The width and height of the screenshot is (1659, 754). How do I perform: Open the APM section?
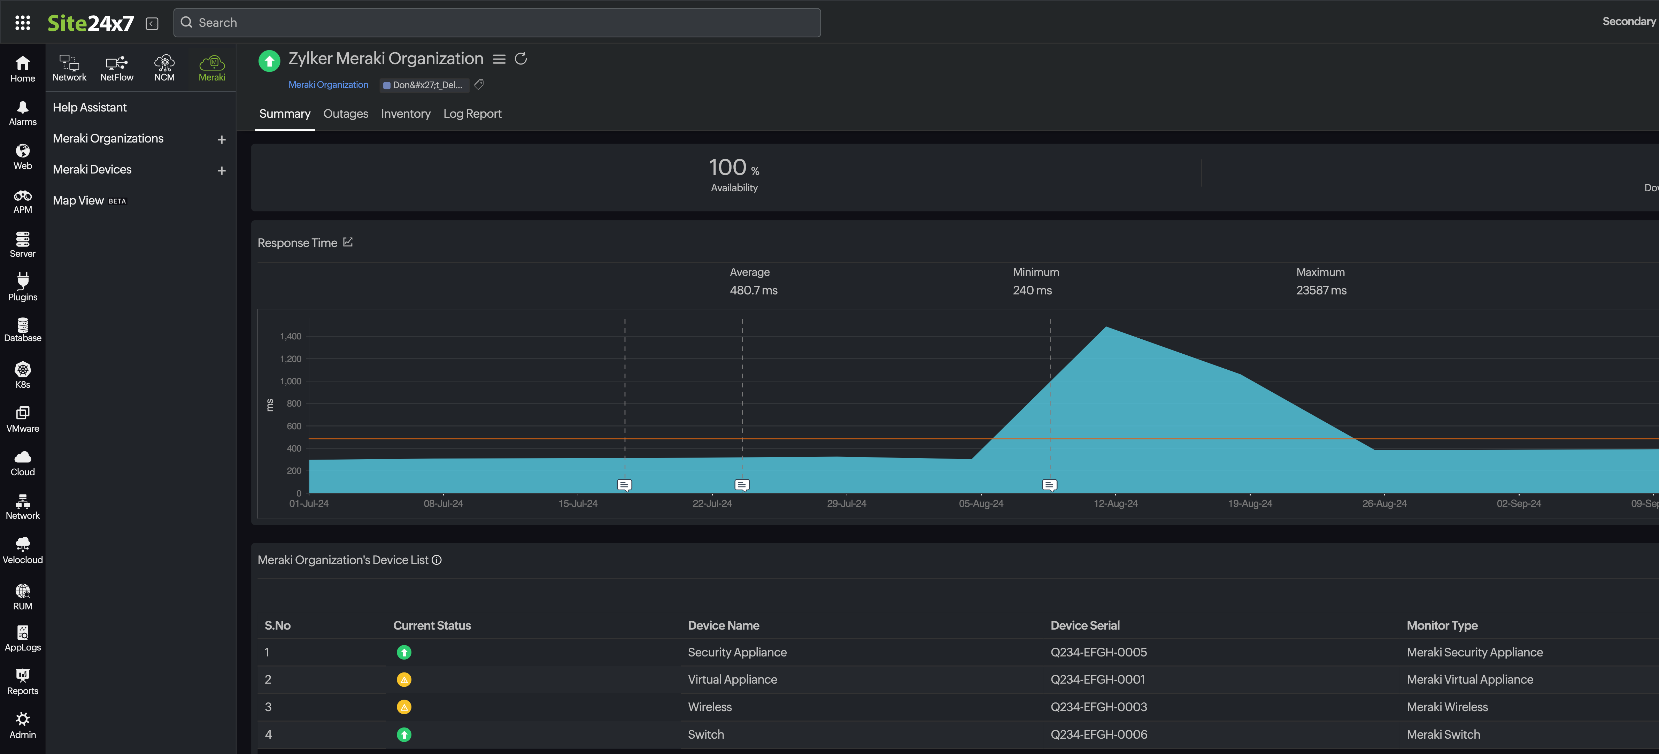23,201
